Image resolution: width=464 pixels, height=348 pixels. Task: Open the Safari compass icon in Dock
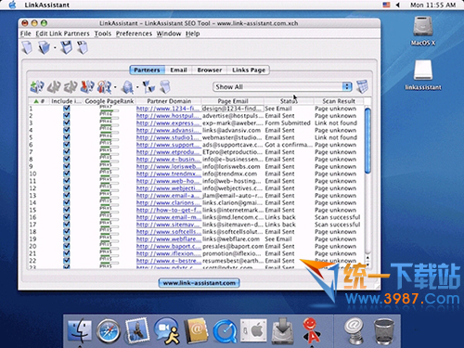(108, 331)
